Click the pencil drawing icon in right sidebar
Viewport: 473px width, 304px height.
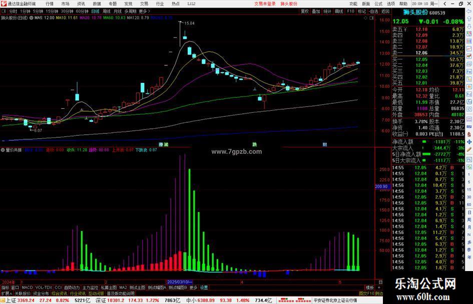tap(469, 149)
